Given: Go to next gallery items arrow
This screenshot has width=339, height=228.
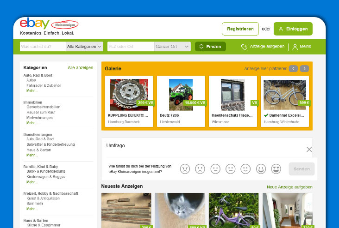Looking at the screenshot, I should coord(304,69).
